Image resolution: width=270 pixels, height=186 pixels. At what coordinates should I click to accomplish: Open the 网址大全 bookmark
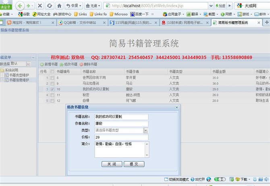click(x=42, y=14)
